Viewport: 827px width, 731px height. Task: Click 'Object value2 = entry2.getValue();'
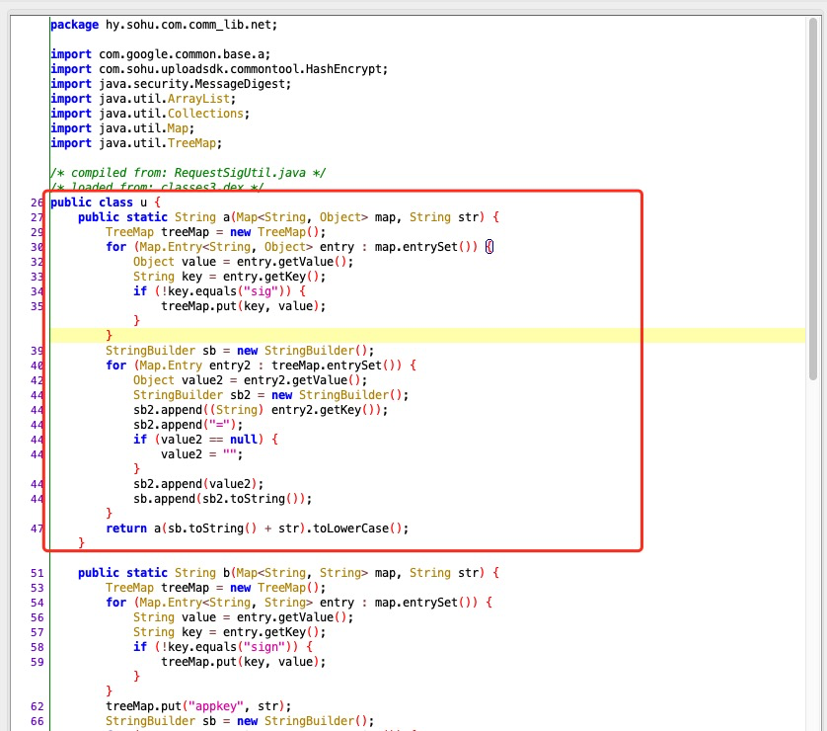(x=250, y=380)
